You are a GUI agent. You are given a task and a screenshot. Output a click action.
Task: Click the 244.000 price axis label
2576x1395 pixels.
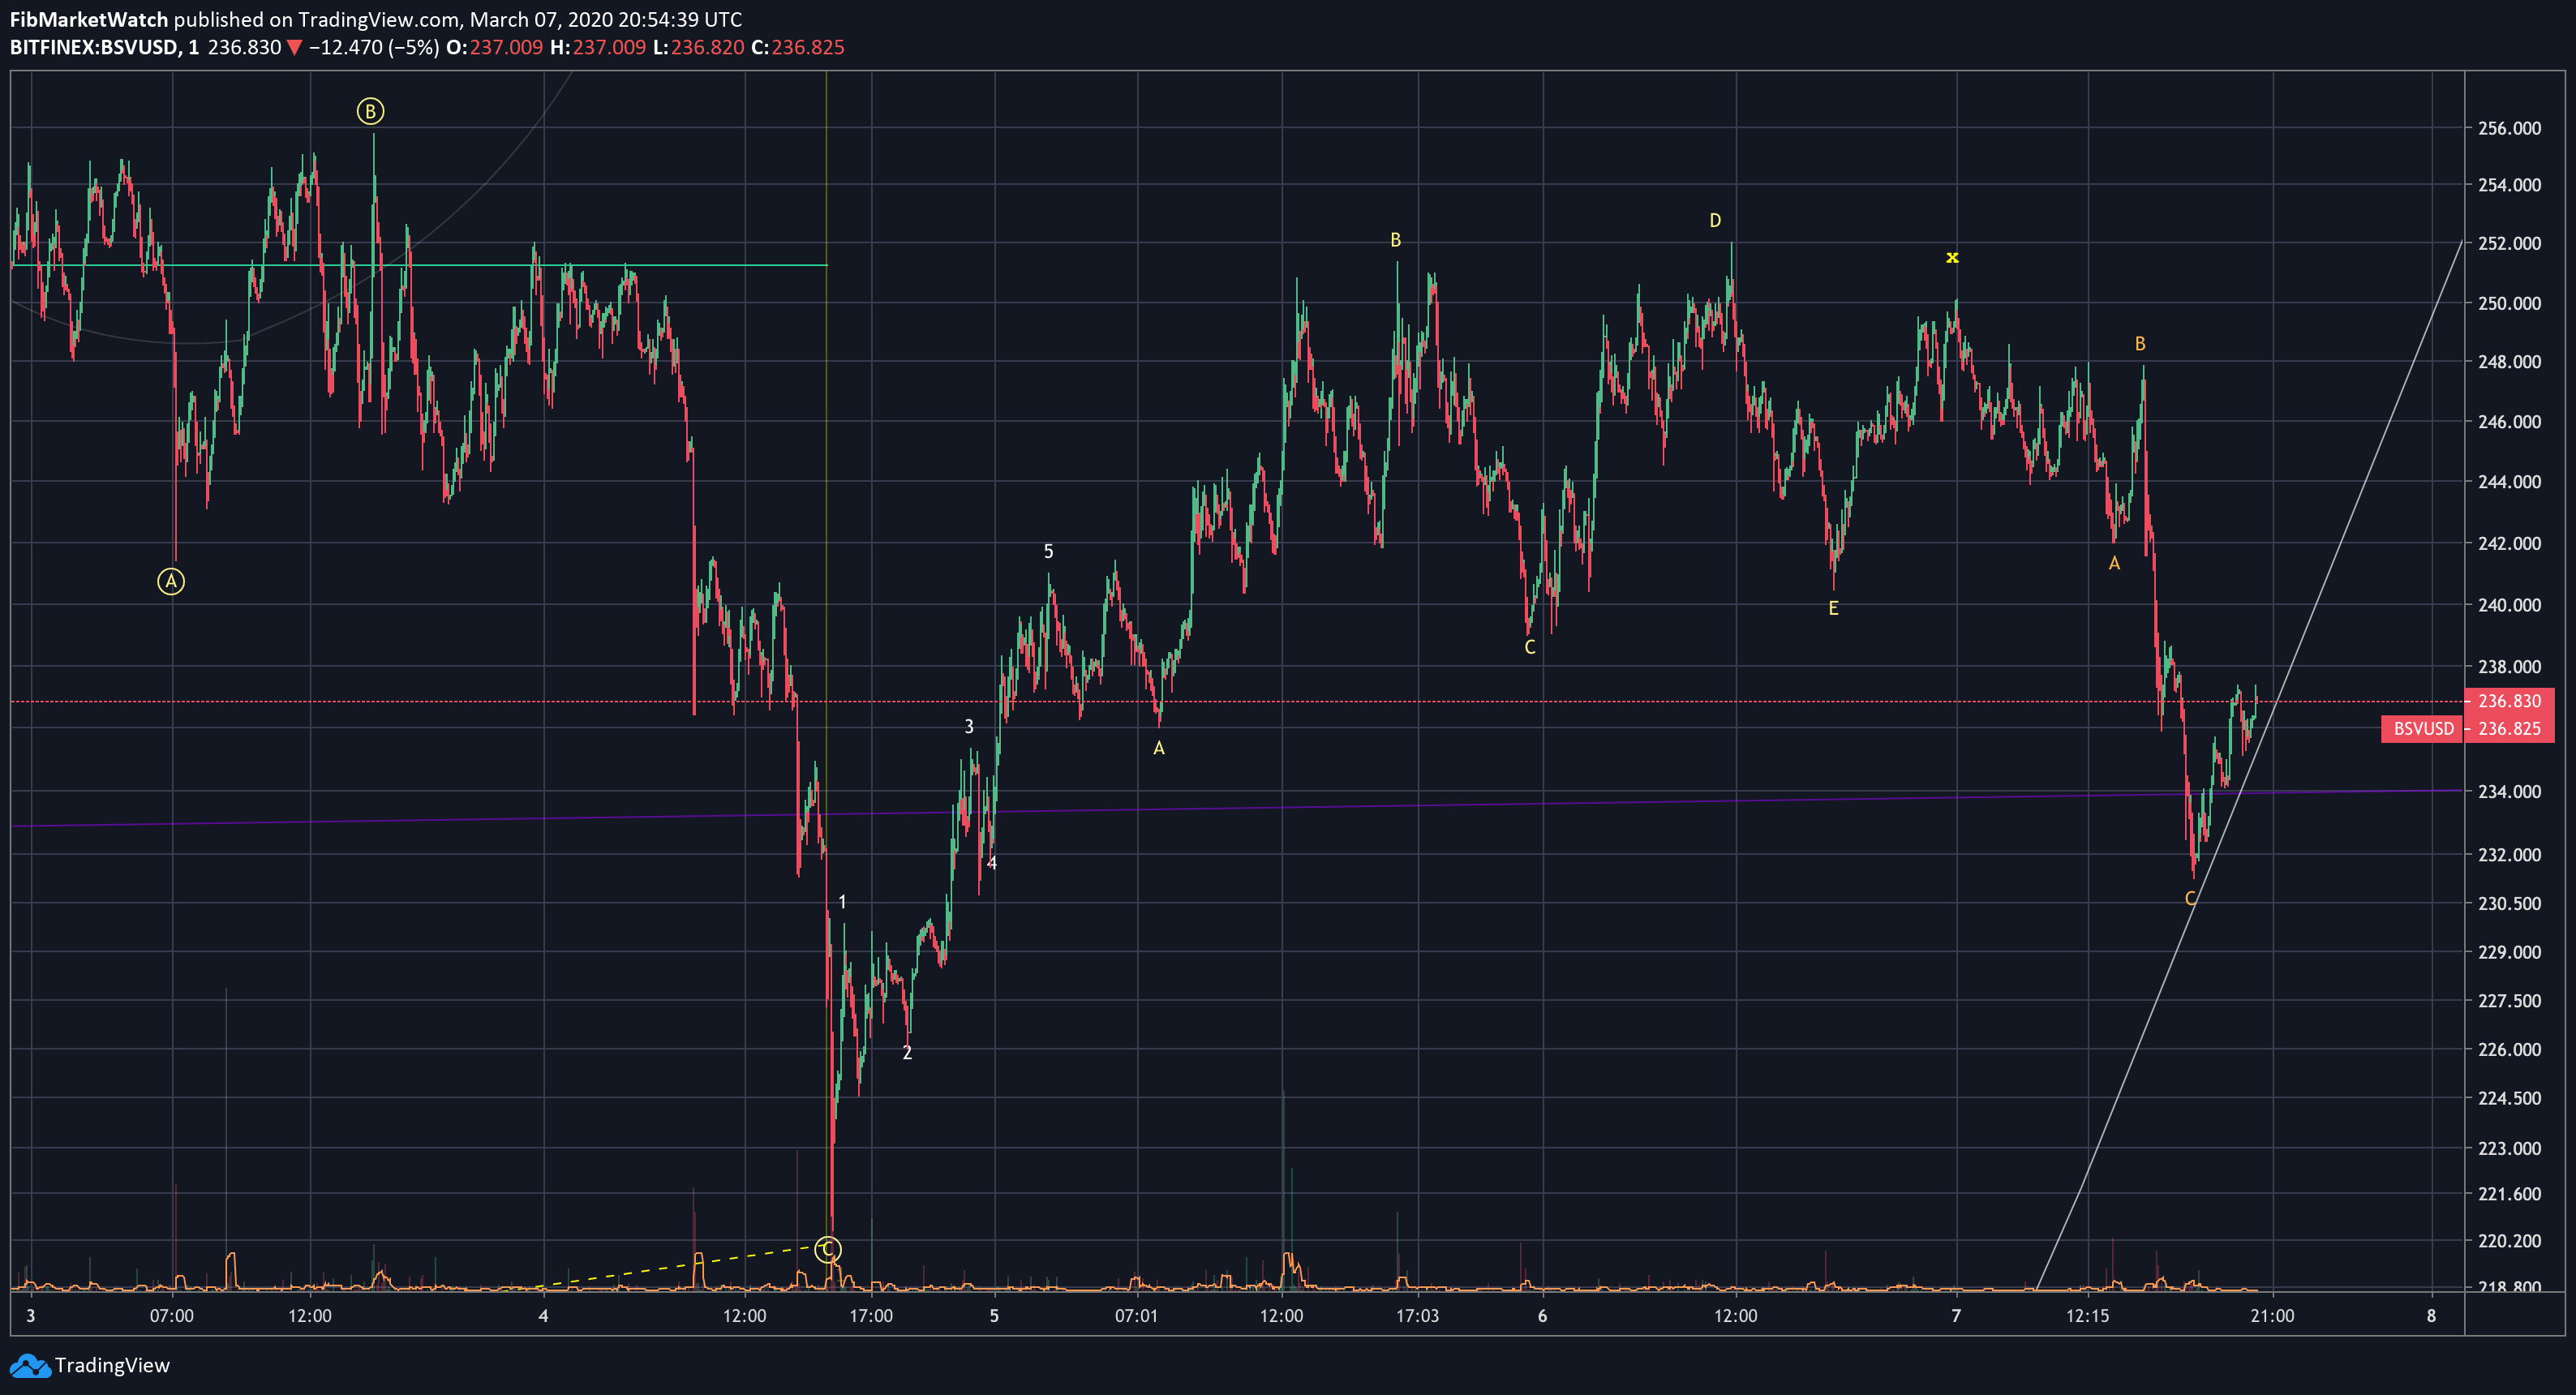coord(2509,482)
